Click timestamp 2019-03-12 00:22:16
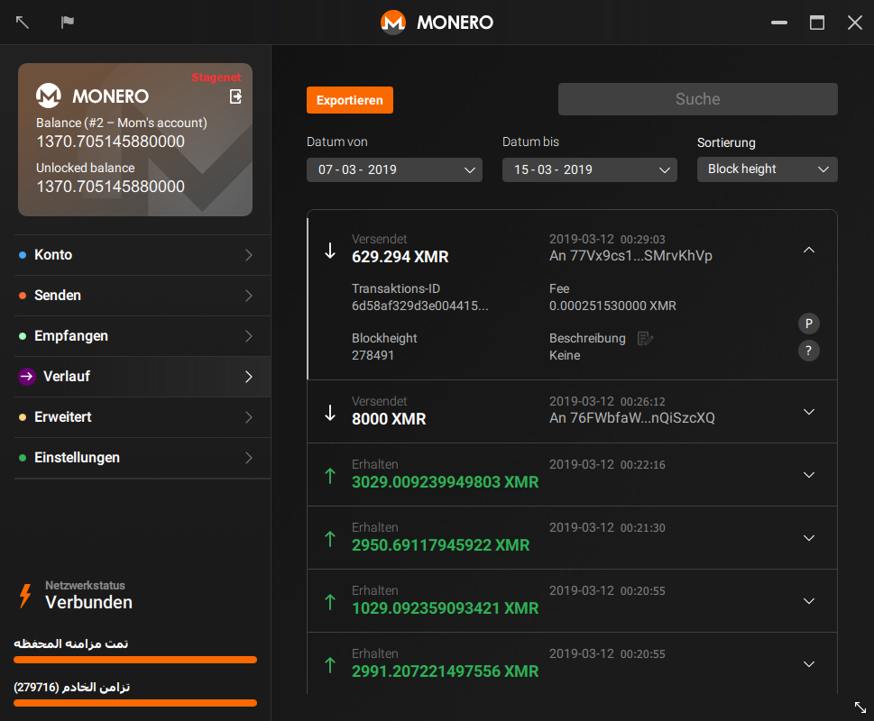 click(607, 464)
